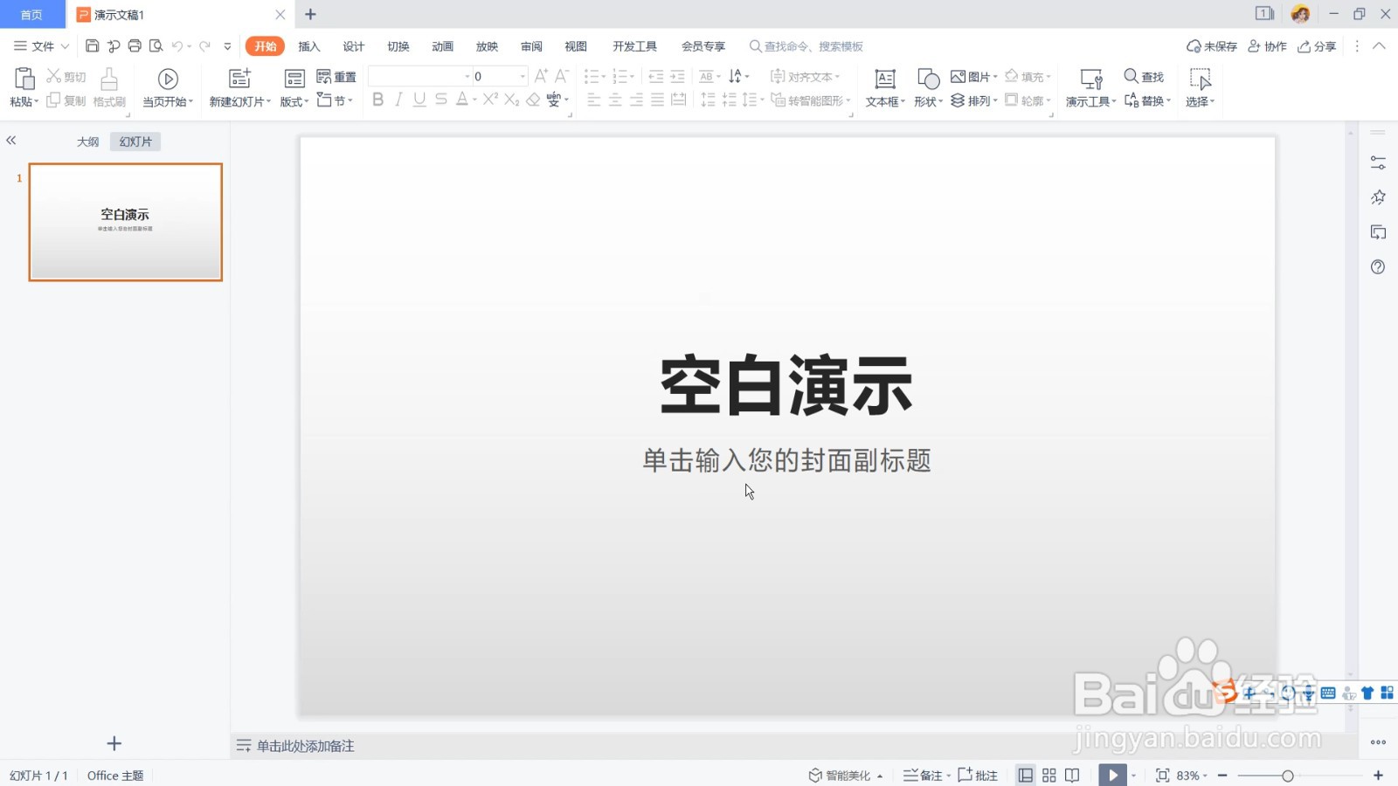The image size is (1398, 786).
Task: Toggle Underline formatting
Action: pos(419,100)
